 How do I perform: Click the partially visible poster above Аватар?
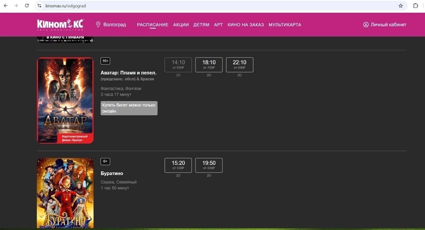(x=65, y=39)
